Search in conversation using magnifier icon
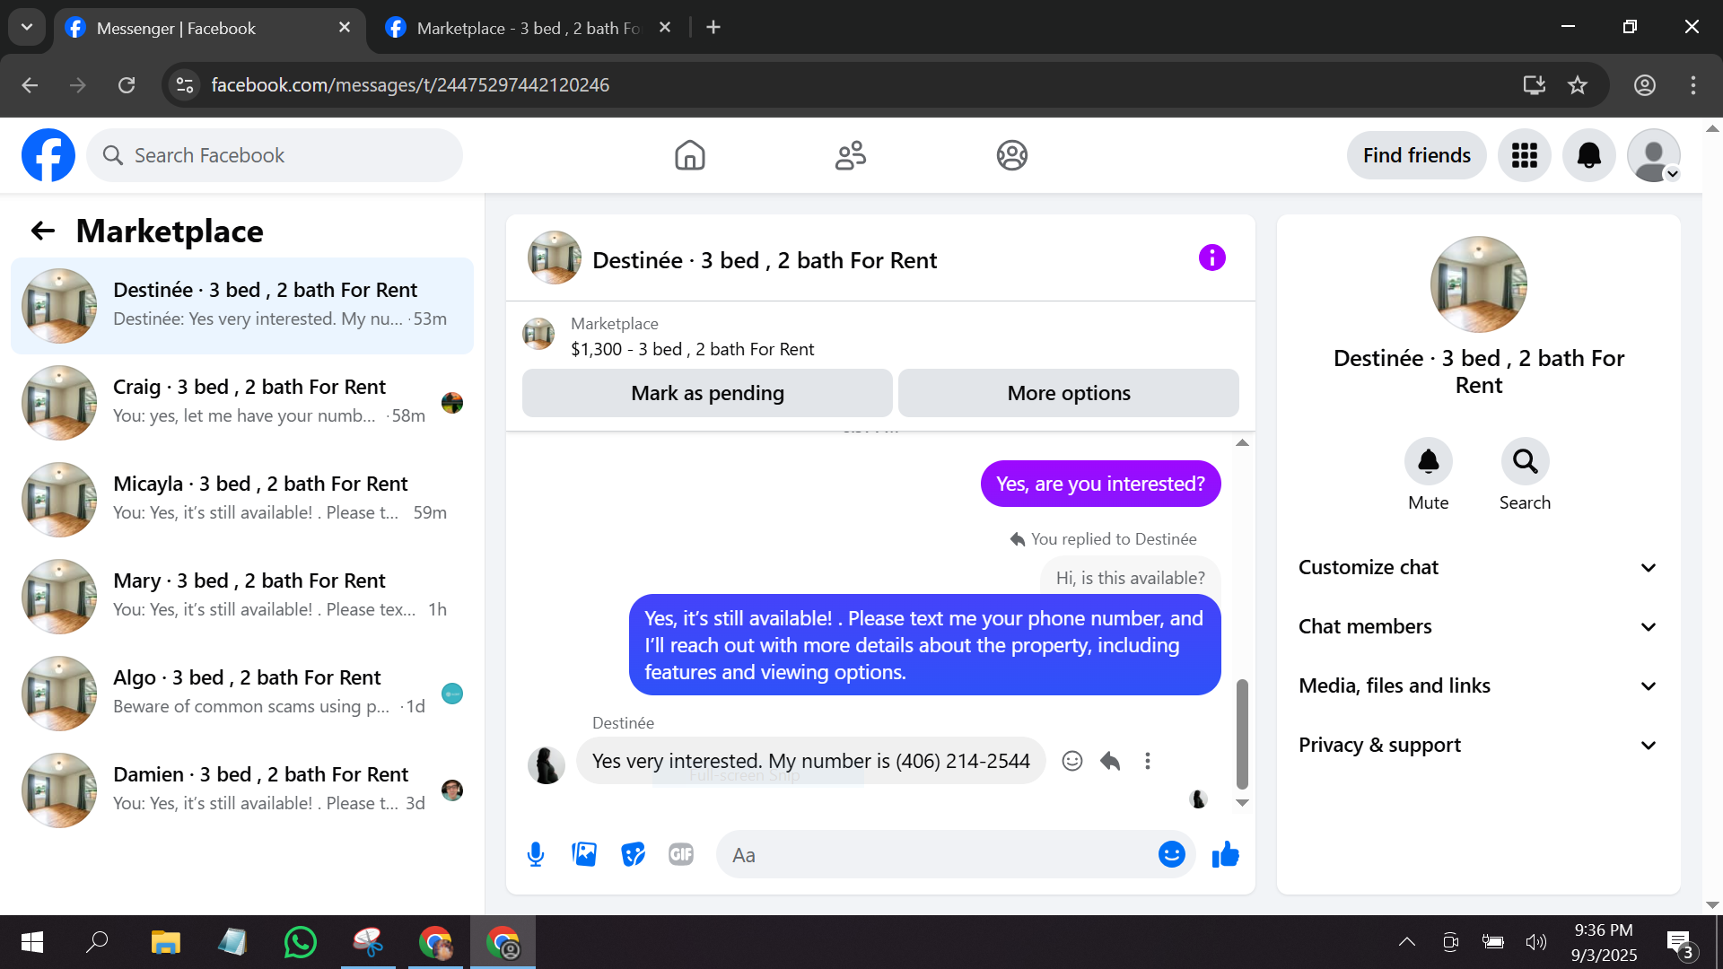The image size is (1723, 969). coord(1526,461)
